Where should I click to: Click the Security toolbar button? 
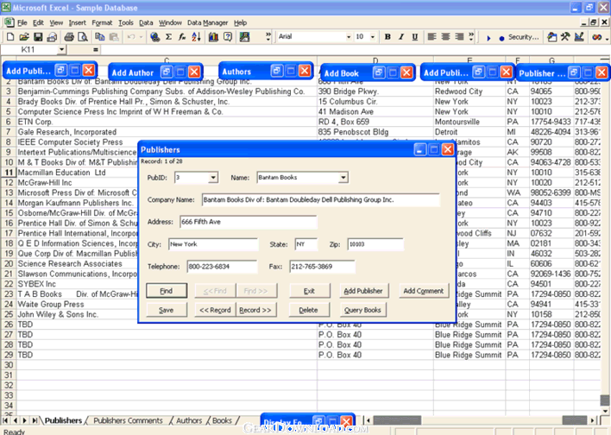point(523,37)
